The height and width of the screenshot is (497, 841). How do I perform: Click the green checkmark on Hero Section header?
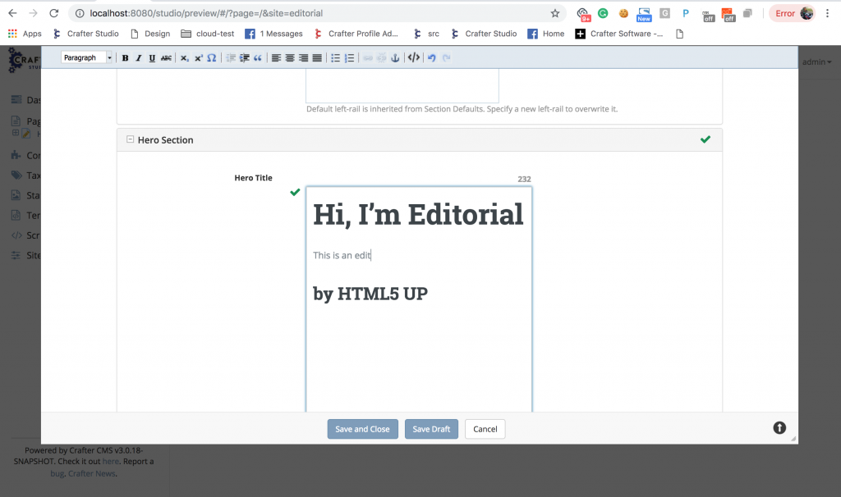point(705,139)
